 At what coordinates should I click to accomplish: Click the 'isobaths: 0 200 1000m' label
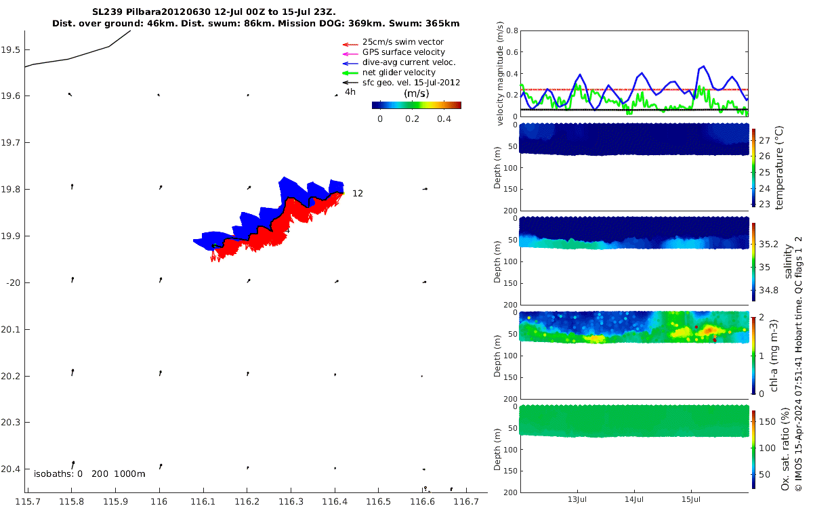click(89, 473)
